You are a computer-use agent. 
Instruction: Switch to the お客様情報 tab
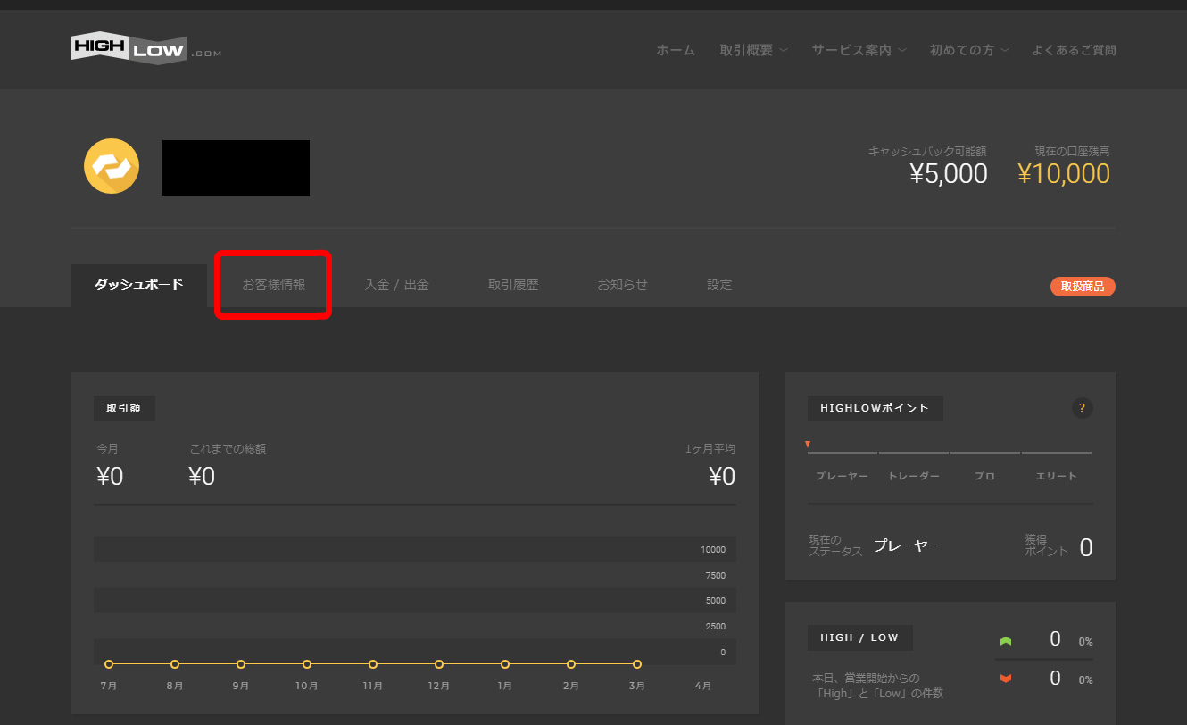(x=274, y=286)
